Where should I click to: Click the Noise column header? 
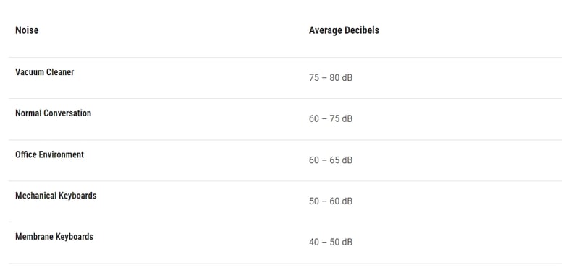[27, 30]
